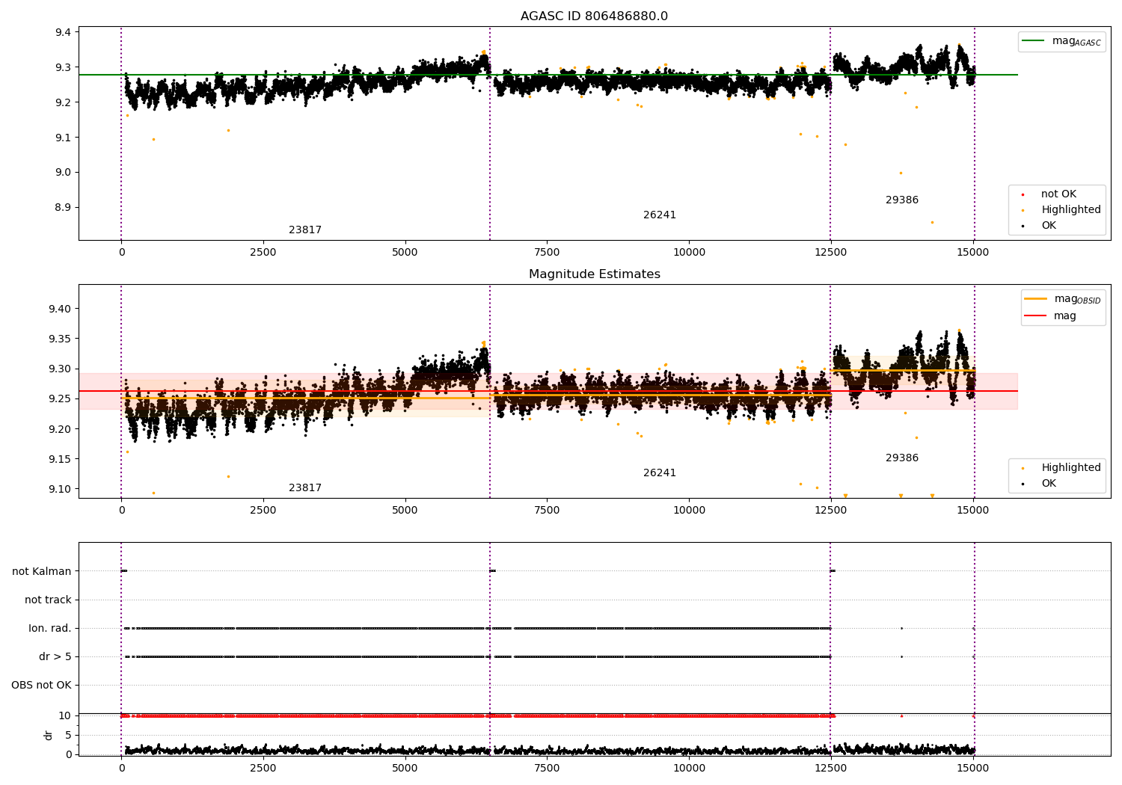The width and height of the screenshot is (1122, 785).
Task: Click the red 'mag' legend entry in the middle plot
Action: [x=1065, y=316]
